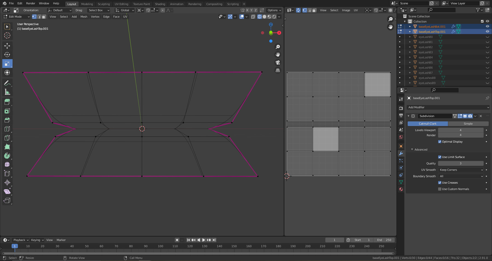This screenshot has width=492, height=261.
Task: Select the Move tool in the toolbar
Action: [x=7, y=46]
